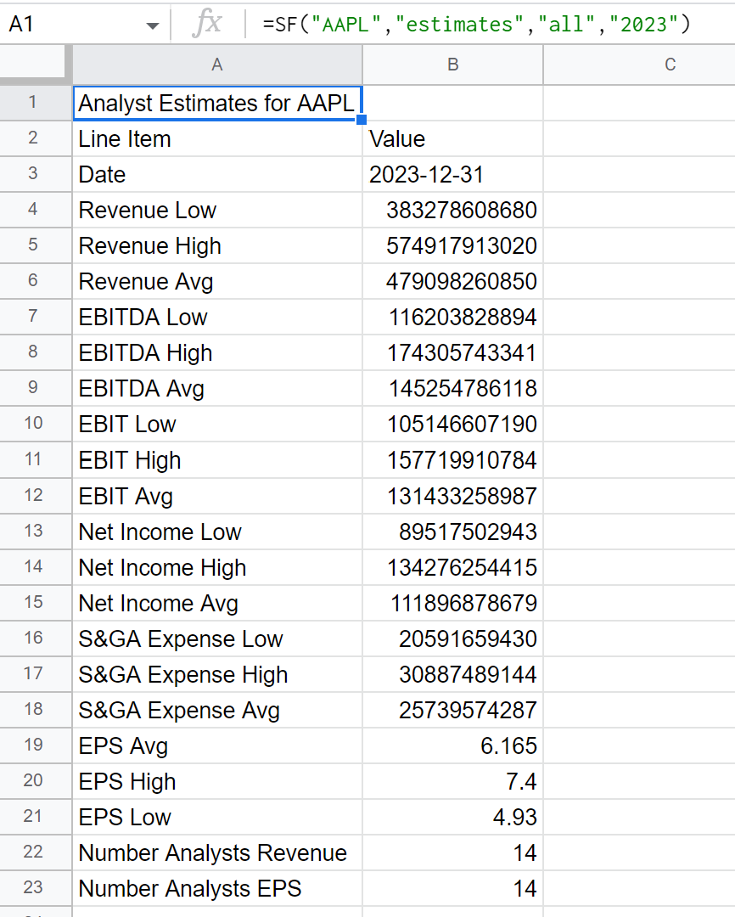Select value 145254786118
The height and width of the screenshot is (917, 735).
coord(452,388)
